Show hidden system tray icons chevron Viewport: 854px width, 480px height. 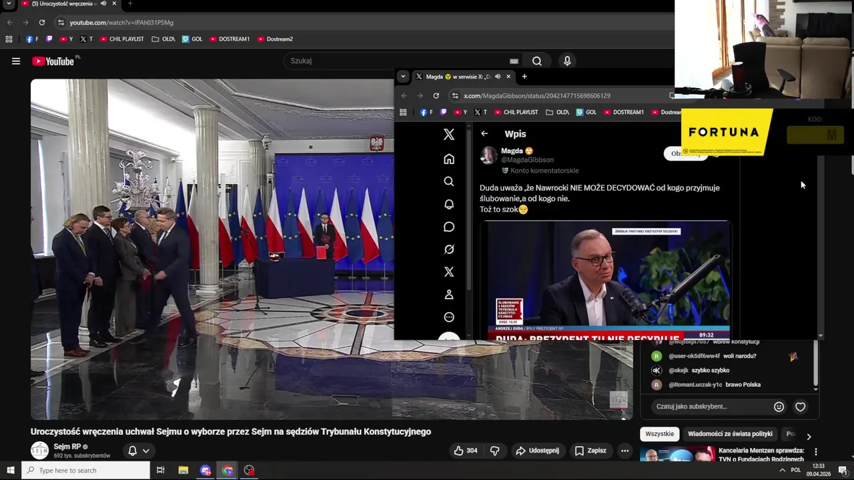point(782,470)
